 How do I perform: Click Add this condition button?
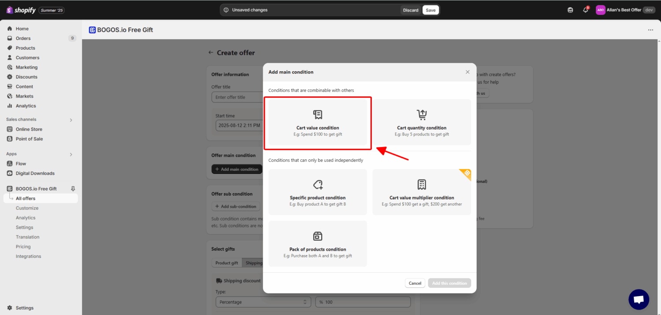[x=449, y=283]
